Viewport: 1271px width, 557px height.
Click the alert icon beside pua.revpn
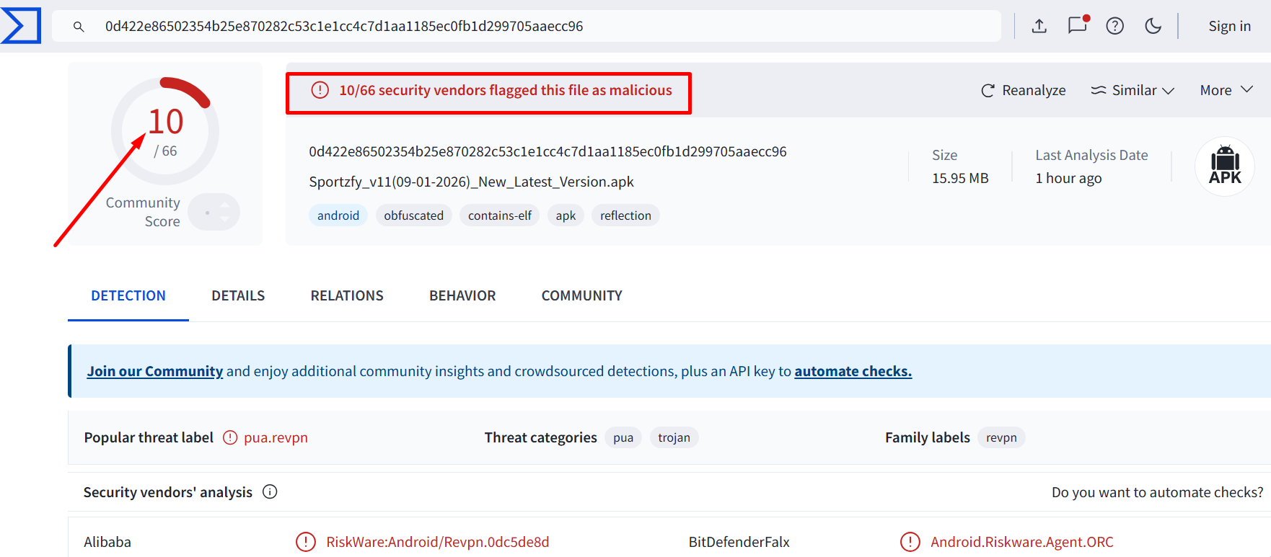pyautogui.click(x=230, y=437)
